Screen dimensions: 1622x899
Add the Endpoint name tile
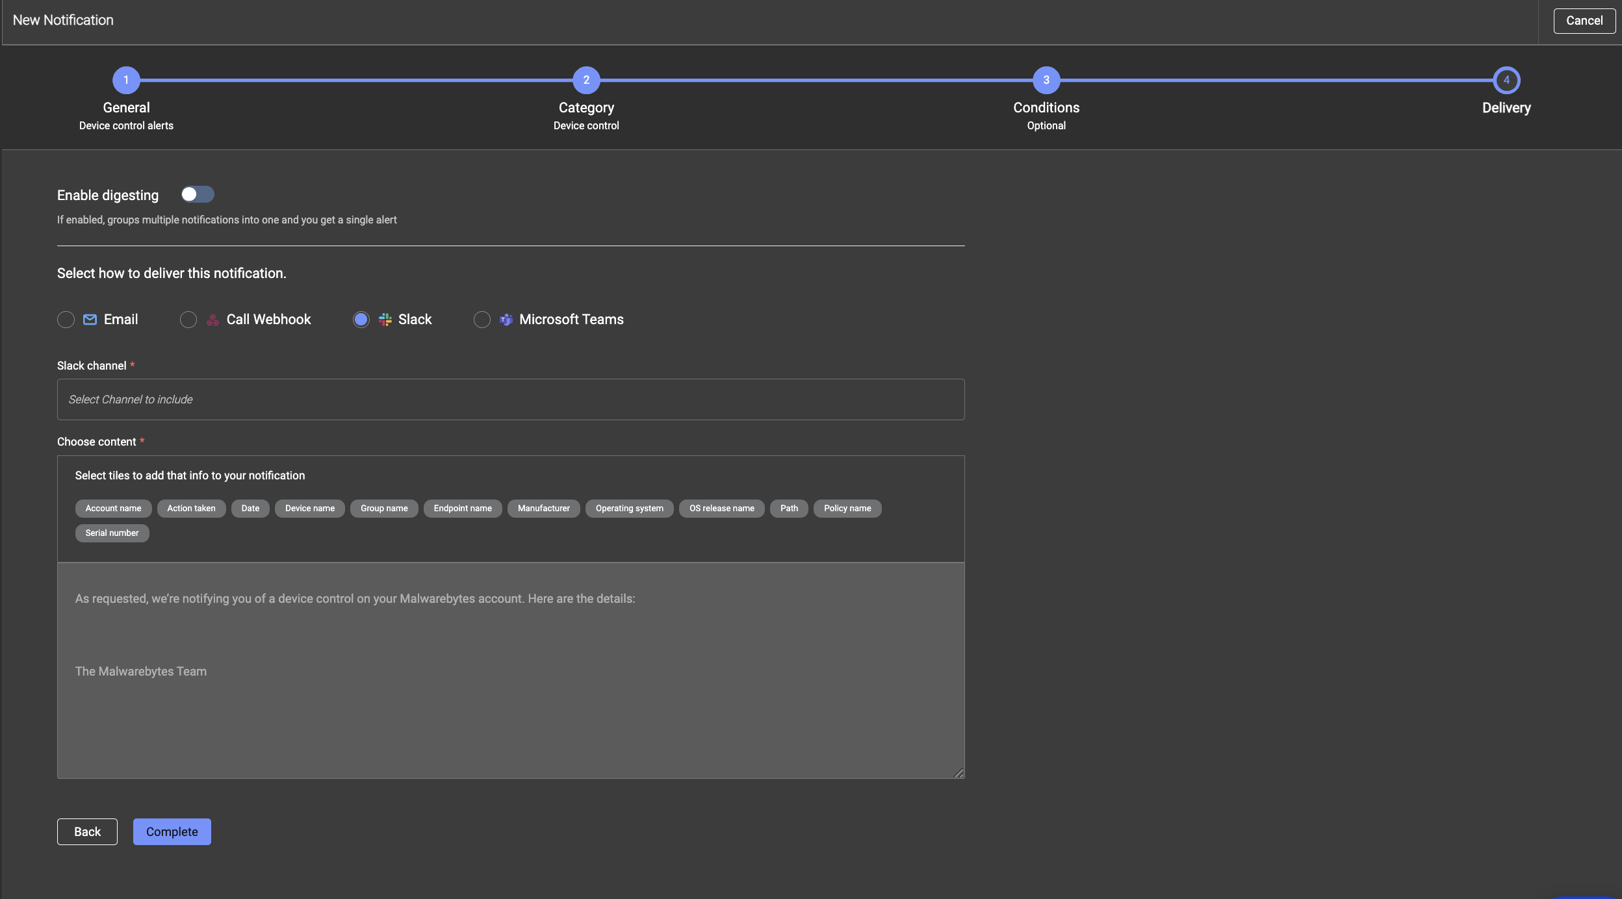463,509
